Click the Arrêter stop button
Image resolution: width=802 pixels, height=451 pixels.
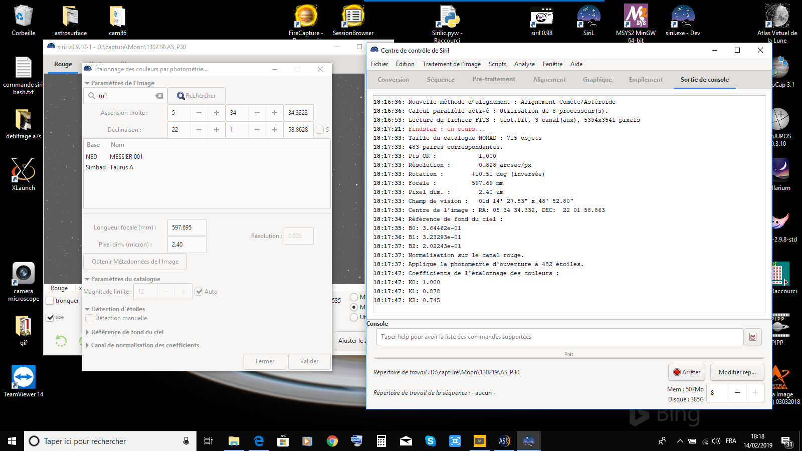(x=687, y=372)
